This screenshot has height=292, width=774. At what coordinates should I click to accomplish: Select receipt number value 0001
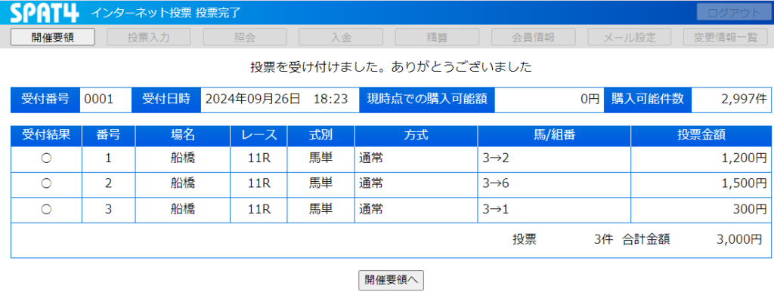99,99
